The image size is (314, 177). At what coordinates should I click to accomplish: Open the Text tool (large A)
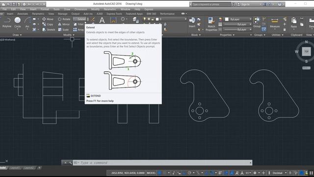[102, 20]
